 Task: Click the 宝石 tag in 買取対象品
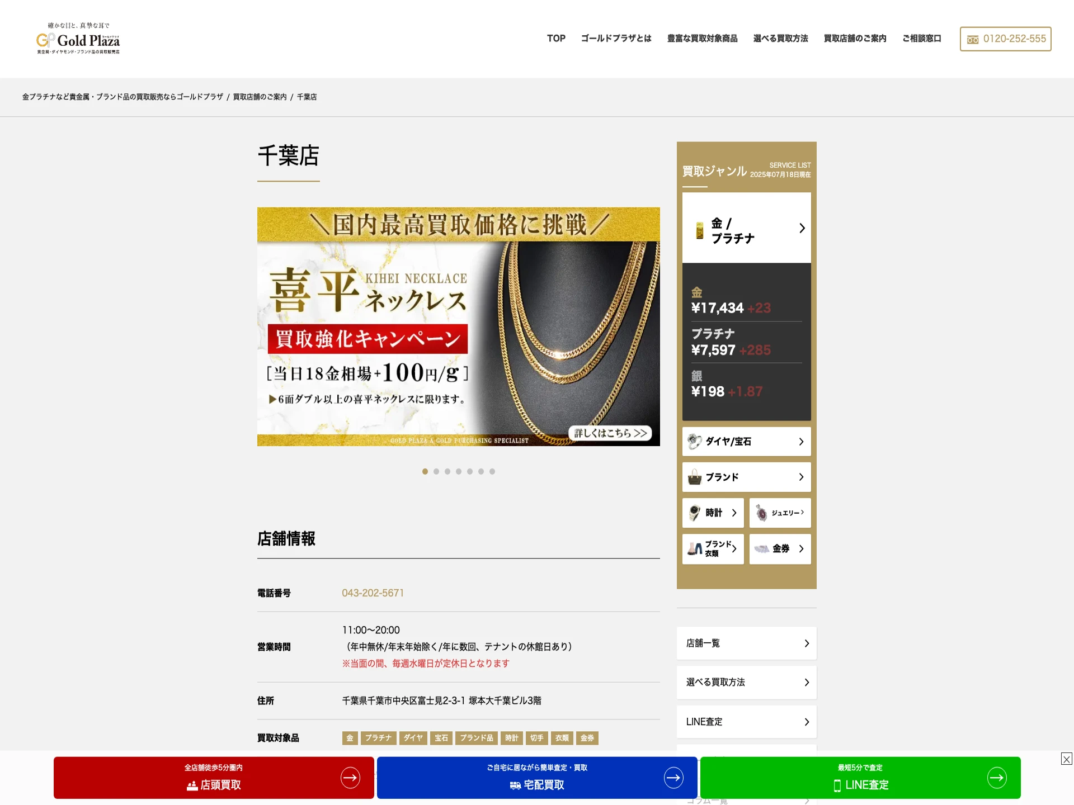point(441,738)
